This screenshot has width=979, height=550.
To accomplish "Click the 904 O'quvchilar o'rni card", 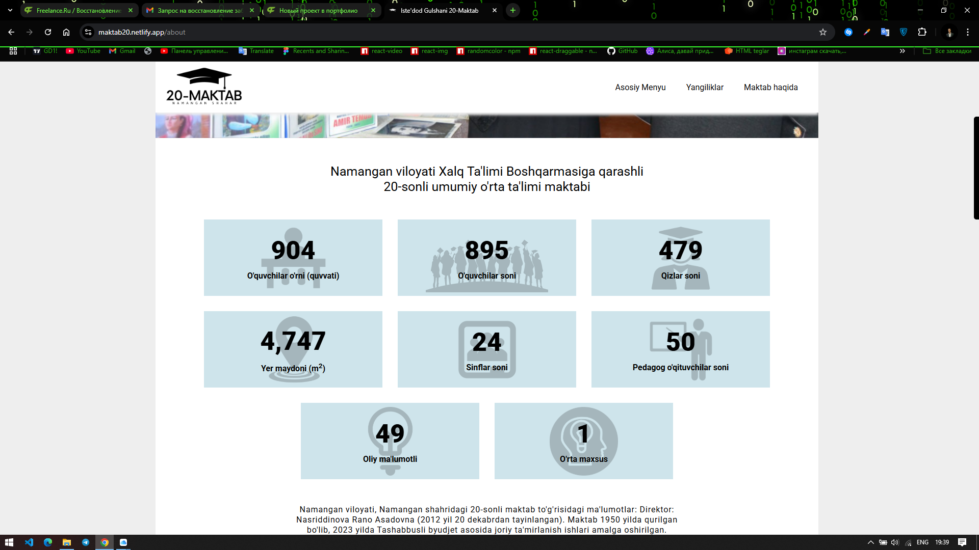I will [293, 258].
